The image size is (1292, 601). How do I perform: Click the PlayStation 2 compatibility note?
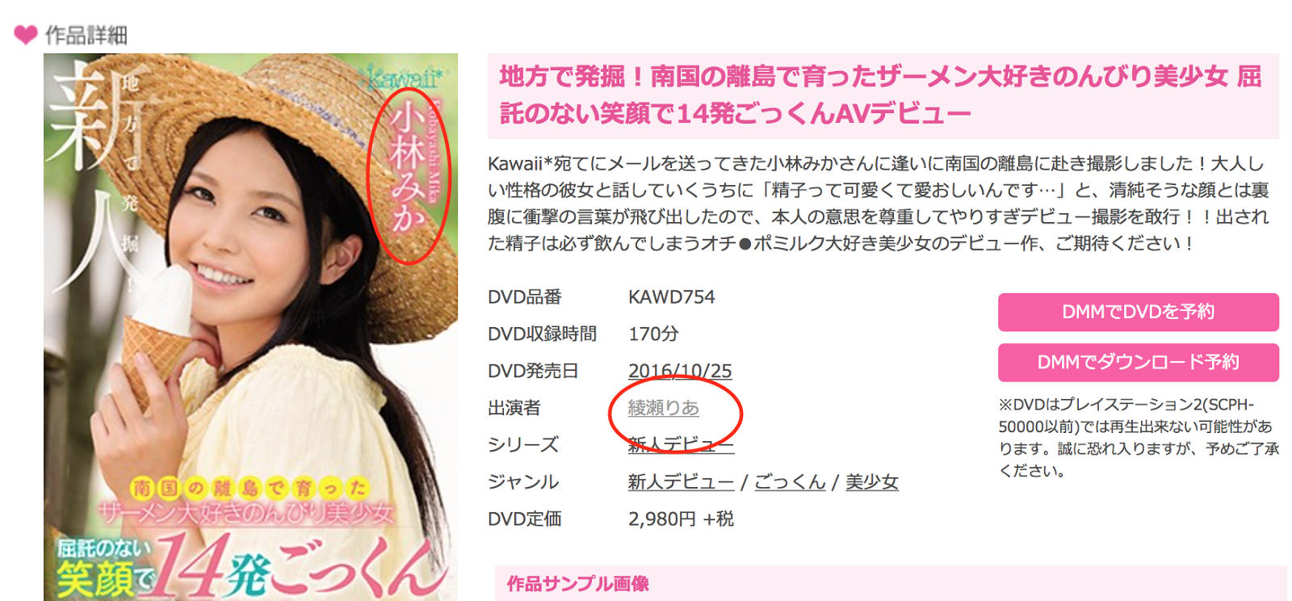click(1139, 437)
